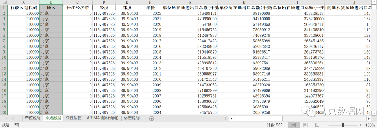Click the year 2022 cell
The height and width of the screenshot is (128, 377).
coord(150,13)
